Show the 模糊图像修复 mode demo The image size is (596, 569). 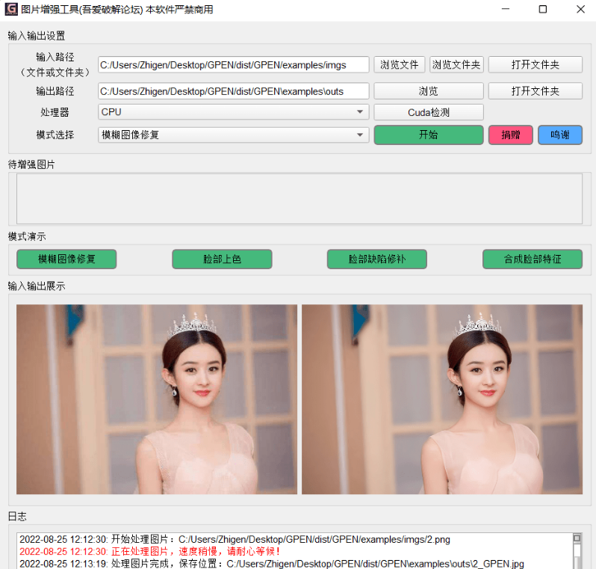pos(66,259)
